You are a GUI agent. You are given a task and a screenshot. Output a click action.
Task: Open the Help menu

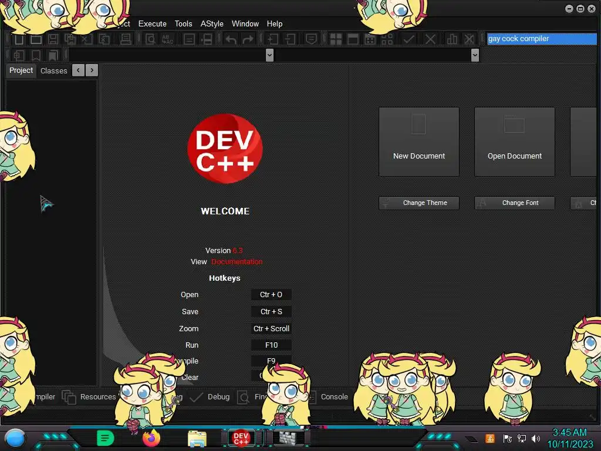pos(275,23)
